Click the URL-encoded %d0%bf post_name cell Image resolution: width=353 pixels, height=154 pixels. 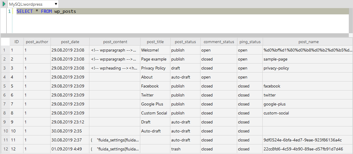(308, 50)
